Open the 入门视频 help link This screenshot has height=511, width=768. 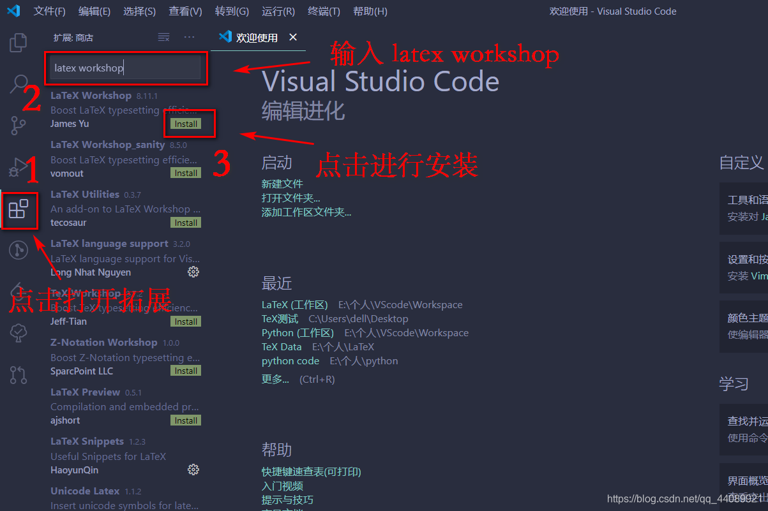(x=282, y=485)
